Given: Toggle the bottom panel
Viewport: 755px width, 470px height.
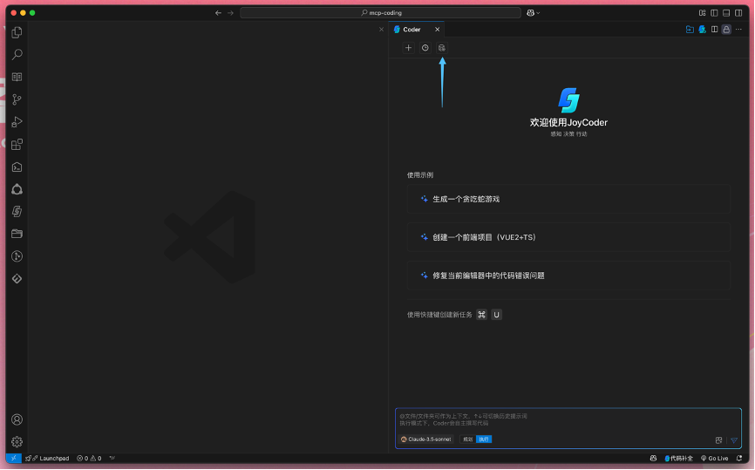Looking at the screenshot, I should pyautogui.click(x=726, y=13).
